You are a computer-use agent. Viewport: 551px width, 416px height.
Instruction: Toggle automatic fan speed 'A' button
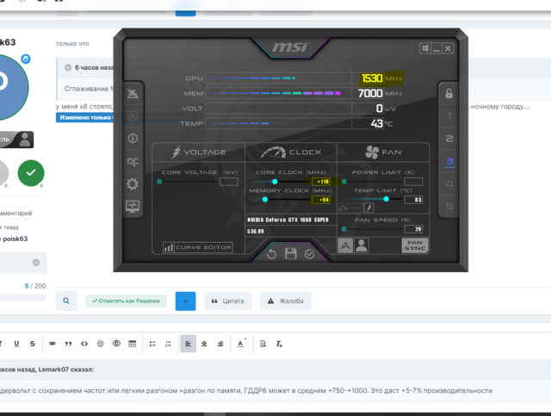click(346, 245)
